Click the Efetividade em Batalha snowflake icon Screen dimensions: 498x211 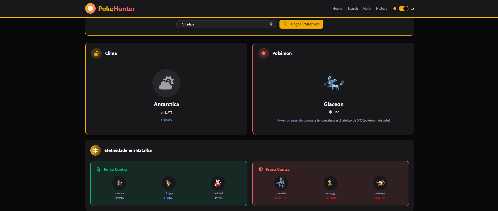96,150
